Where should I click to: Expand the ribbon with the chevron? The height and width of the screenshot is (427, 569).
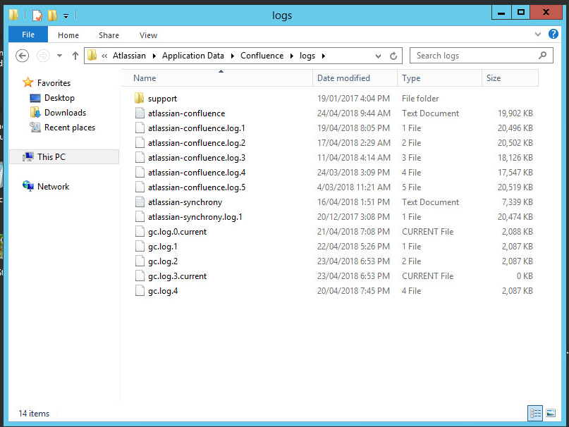538,35
